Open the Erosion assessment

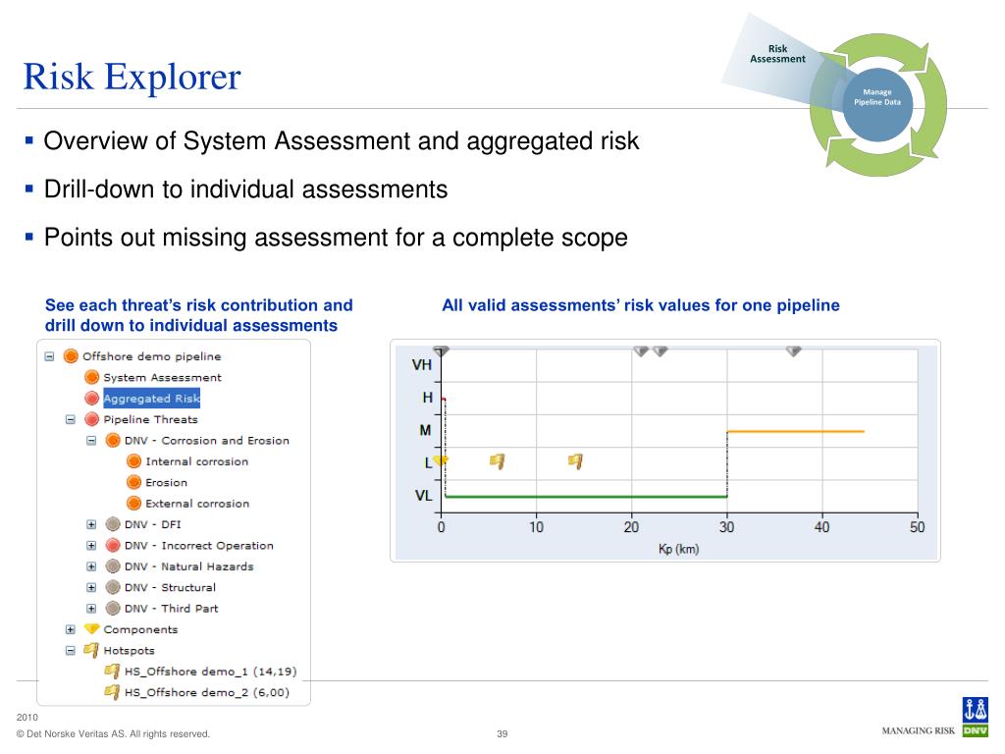click(x=167, y=483)
